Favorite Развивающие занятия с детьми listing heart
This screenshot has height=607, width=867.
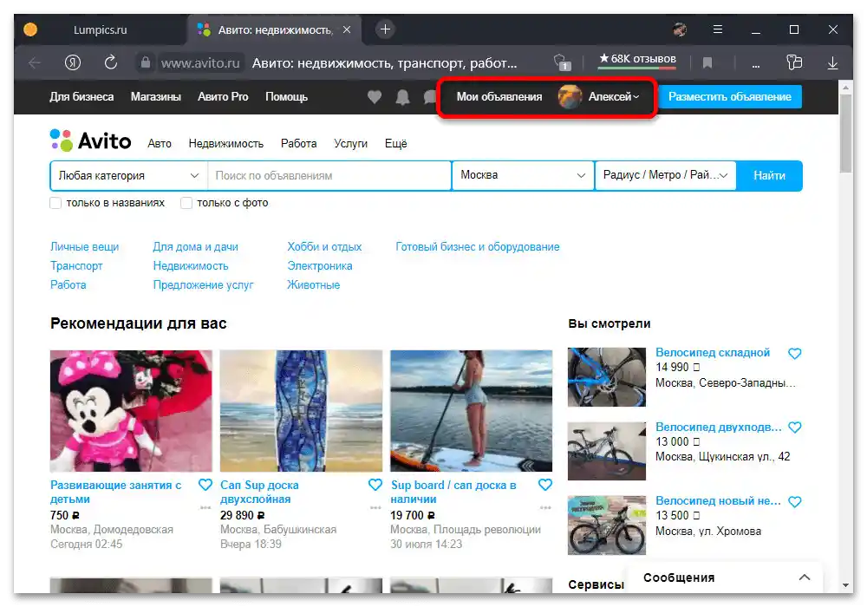click(205, 485)
